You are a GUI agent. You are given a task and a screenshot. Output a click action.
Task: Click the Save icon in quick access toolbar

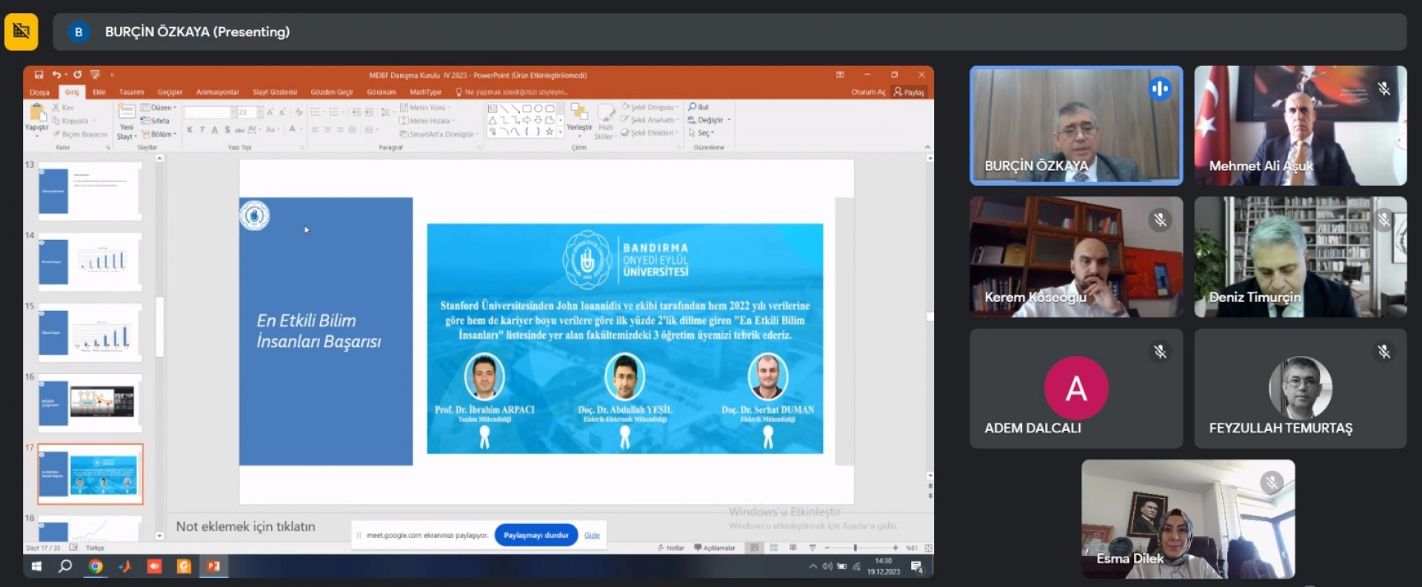[39, 75]
